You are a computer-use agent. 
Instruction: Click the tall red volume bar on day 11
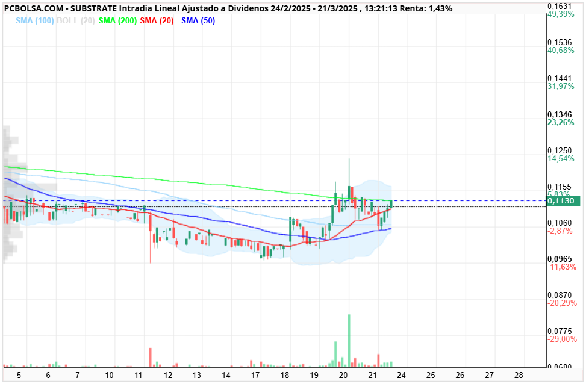pyautogui.click(x=150, y=358)
